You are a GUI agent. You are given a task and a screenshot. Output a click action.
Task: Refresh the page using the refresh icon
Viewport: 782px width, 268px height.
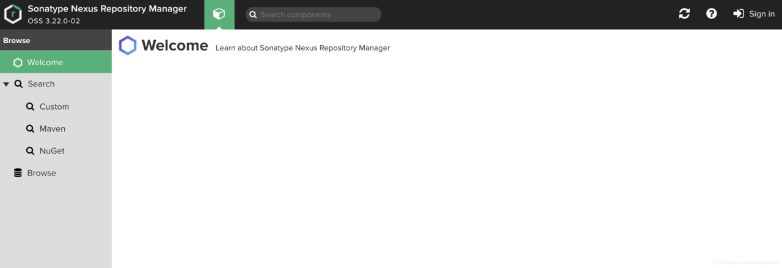tap(684, 14)
